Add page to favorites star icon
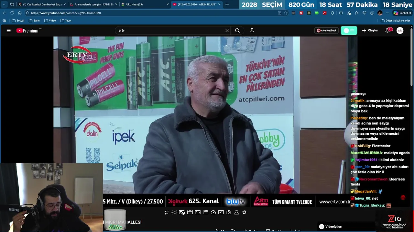Viewport: 414px width, 232px height. 286,13
